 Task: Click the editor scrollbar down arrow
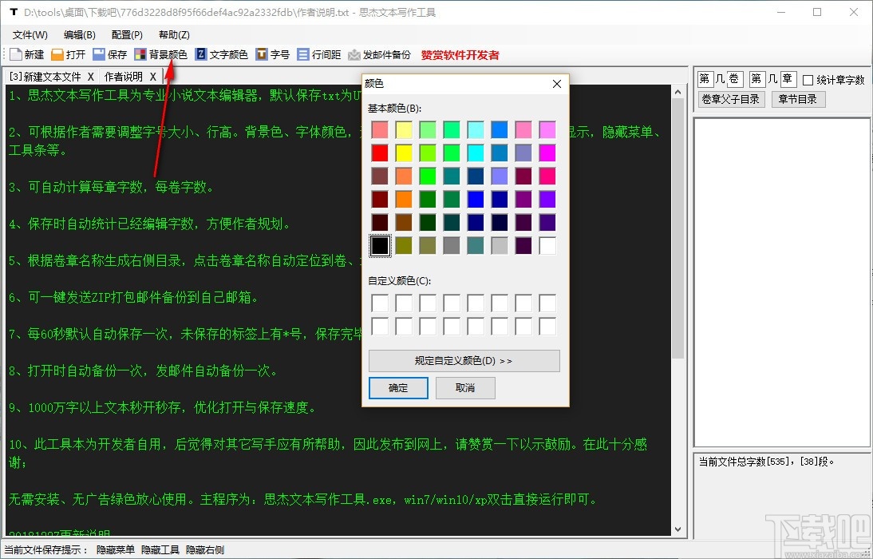coord(677,529)
